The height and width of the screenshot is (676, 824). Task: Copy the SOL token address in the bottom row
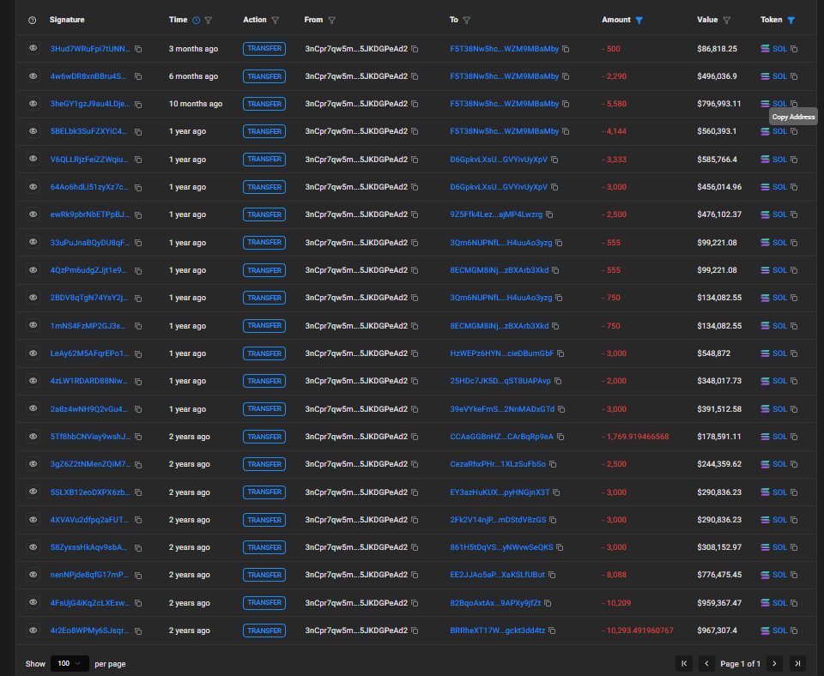point(792,631)
